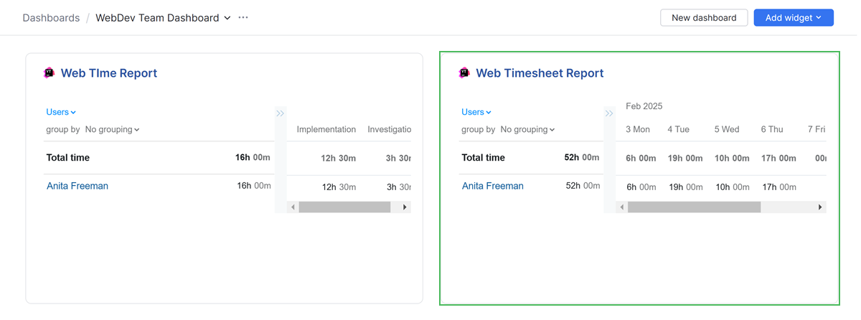
Task: Expand columns arrow in Web Timesheet Report
Action: 609,113
